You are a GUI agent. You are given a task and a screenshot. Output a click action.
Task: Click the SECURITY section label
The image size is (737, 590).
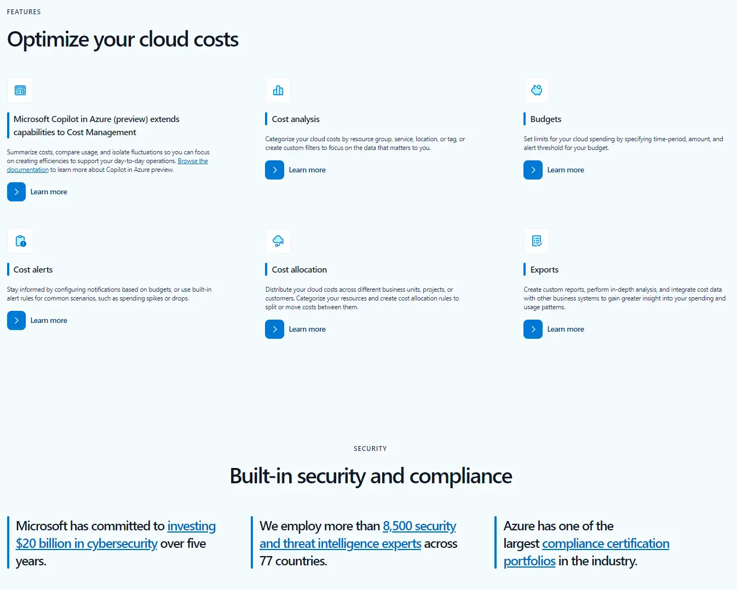370,449
